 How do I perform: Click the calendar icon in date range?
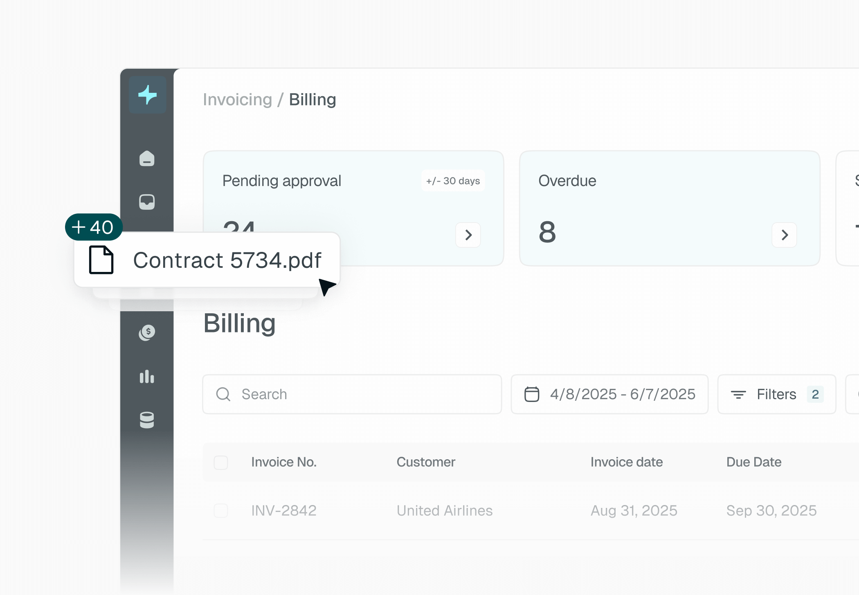pyautogui.click(x=532, y=394)
